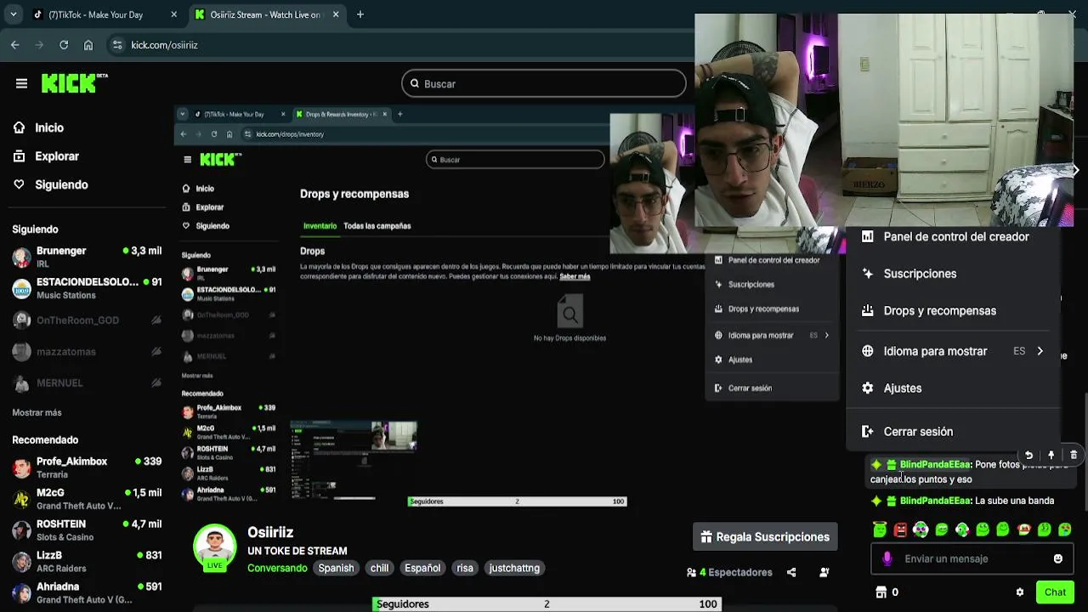Click the Siguiendo heart icon in sidebar
Image resolution: width=1088 pixels, height=612 pixels.
tap(19, 184)
